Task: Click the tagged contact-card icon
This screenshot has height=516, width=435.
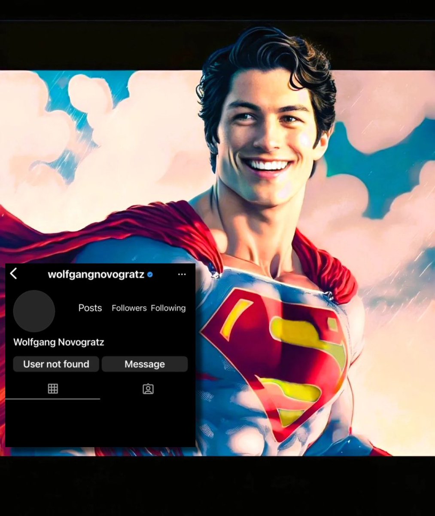Action: click(147, 389)
